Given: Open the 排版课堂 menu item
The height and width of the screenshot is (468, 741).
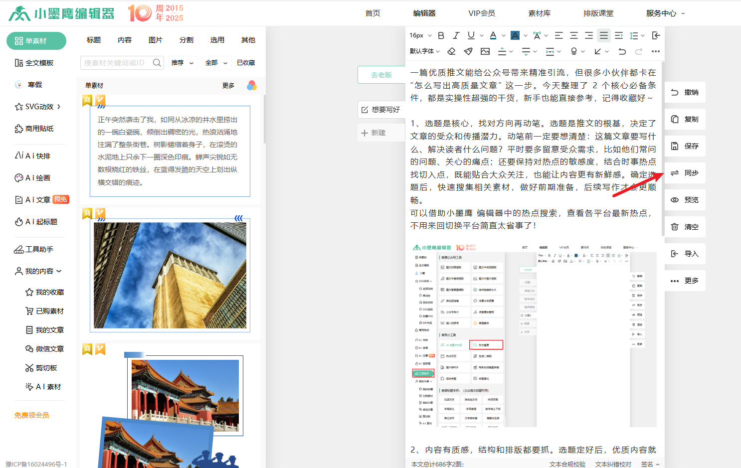Looking at the screenshot, I should click(x=598, y=13).
